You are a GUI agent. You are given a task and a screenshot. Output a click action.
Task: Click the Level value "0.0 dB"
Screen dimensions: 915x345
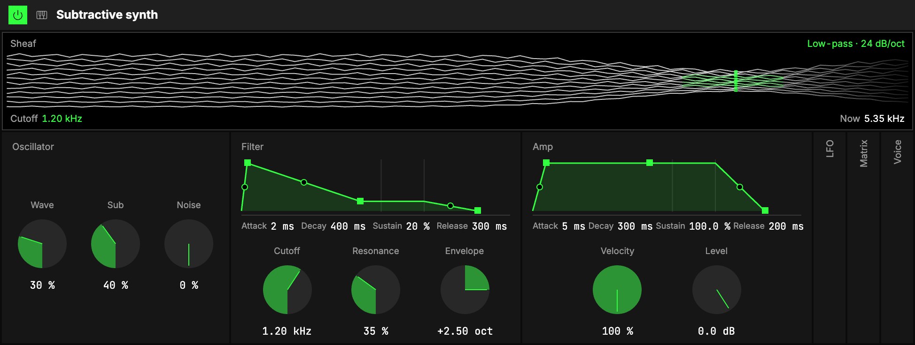click(716, 331)
